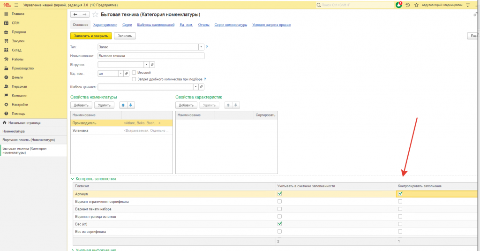Open the Склад section
This screenshot has height=251, width=480.
pos(16,50)
